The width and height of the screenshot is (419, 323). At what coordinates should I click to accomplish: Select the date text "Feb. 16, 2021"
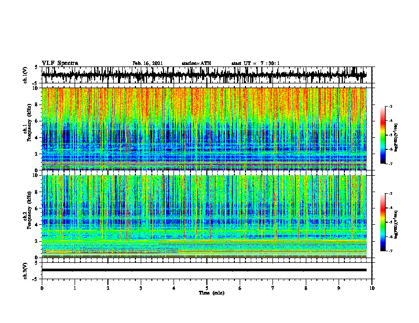[x=148, y=63]
